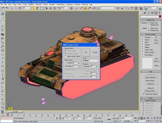The image size is (162, 123).
Task: Collapse the Hide by Category rollout
Action: click(x=150, y=34)
